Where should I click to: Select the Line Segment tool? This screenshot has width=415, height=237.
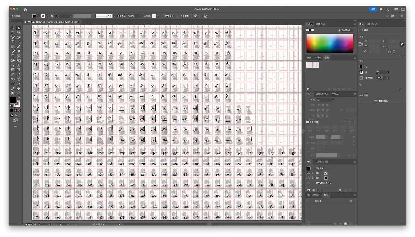pos(19,42)
